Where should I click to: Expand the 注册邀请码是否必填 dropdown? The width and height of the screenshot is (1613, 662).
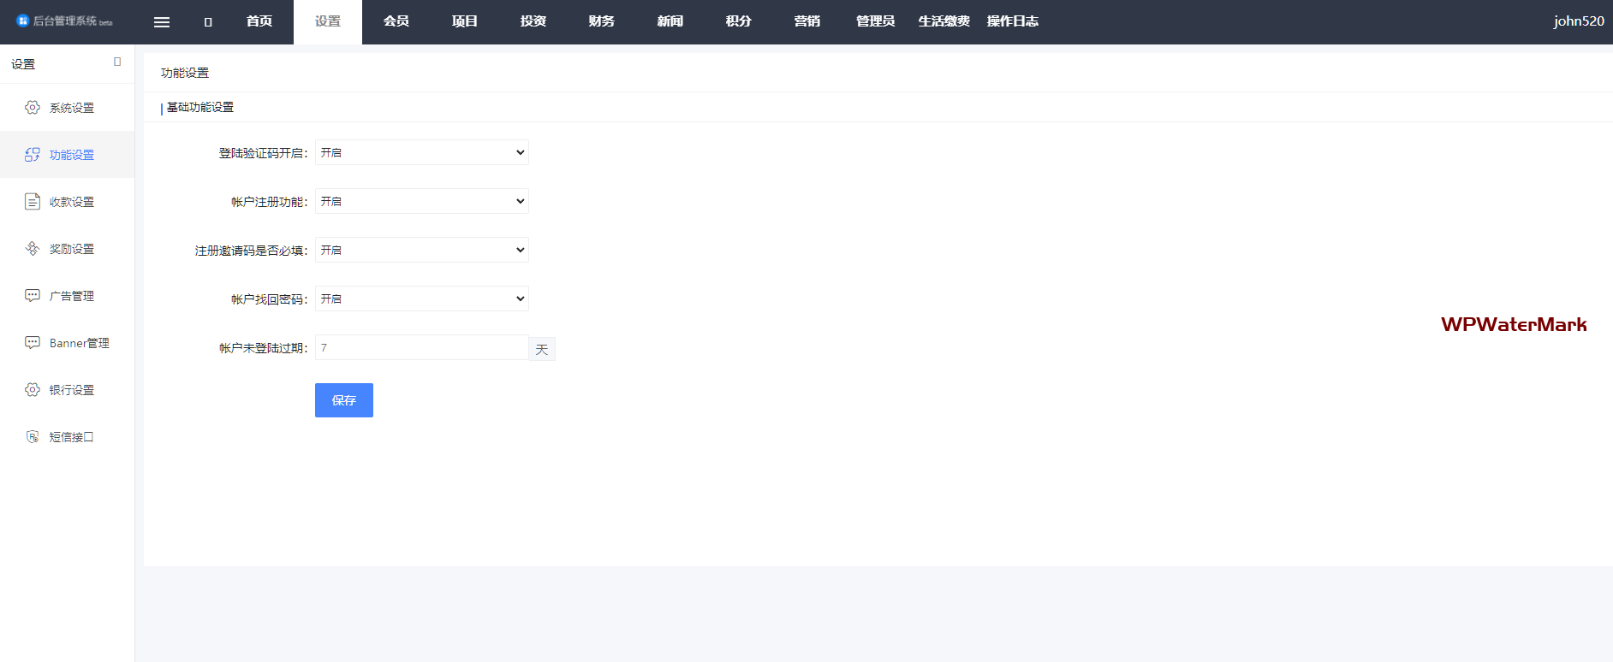[421, 250]
